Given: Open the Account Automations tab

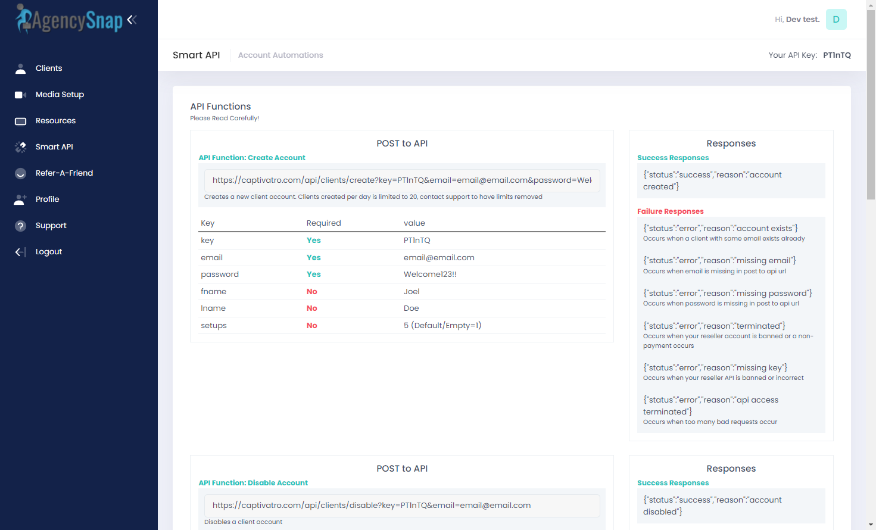Looking at the screenshot, I should 280,55.
